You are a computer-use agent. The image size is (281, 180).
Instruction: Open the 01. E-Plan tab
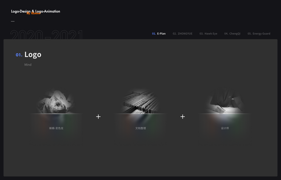[159, 34]
